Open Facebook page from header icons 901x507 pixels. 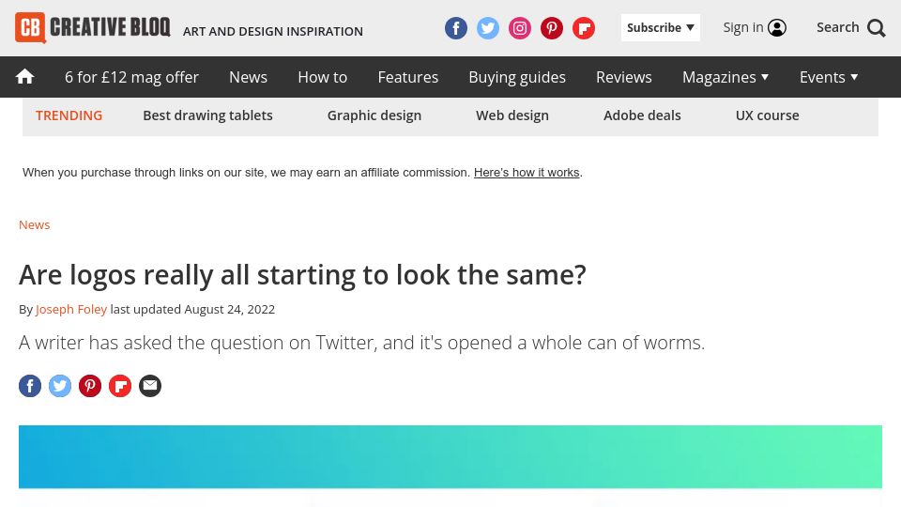point(456,28)
